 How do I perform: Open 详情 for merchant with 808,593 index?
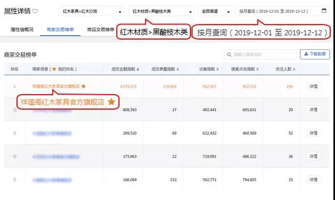(313, 110)
